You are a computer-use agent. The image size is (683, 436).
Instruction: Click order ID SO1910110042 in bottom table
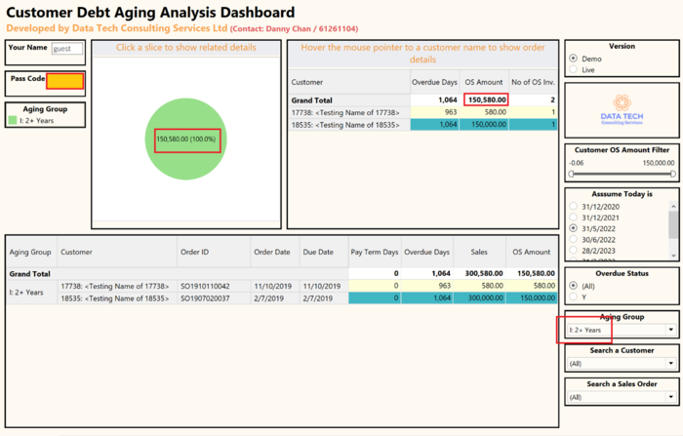(205, 286)
